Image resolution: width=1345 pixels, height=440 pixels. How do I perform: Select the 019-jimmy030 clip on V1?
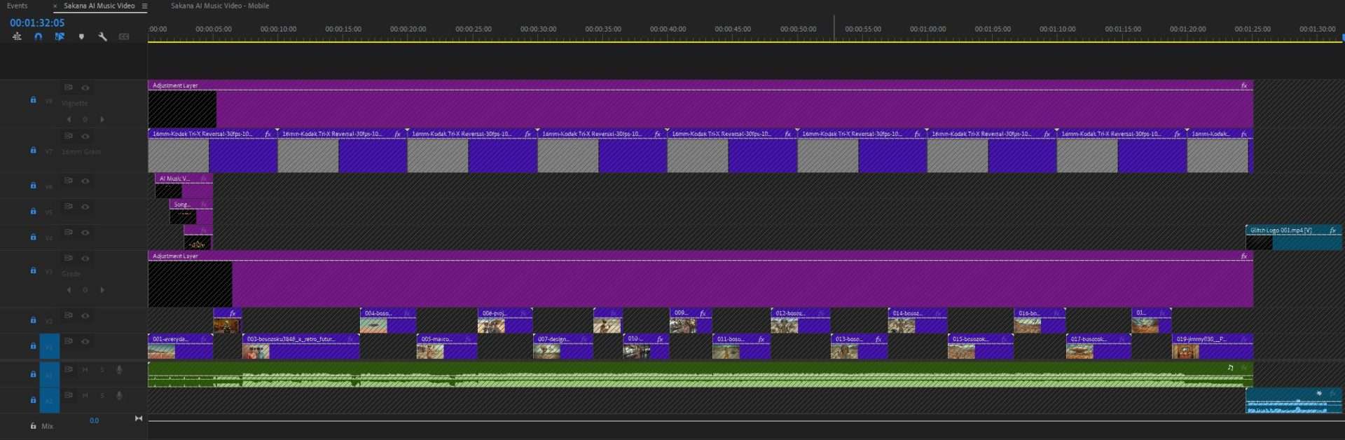pyautogui.click(x=1213, y=346)
